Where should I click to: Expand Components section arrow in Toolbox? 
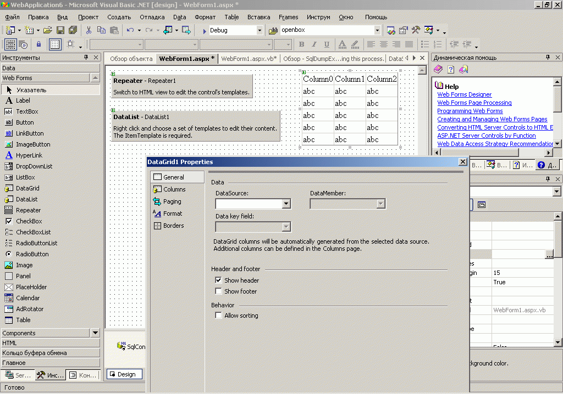tap(95, 333)
